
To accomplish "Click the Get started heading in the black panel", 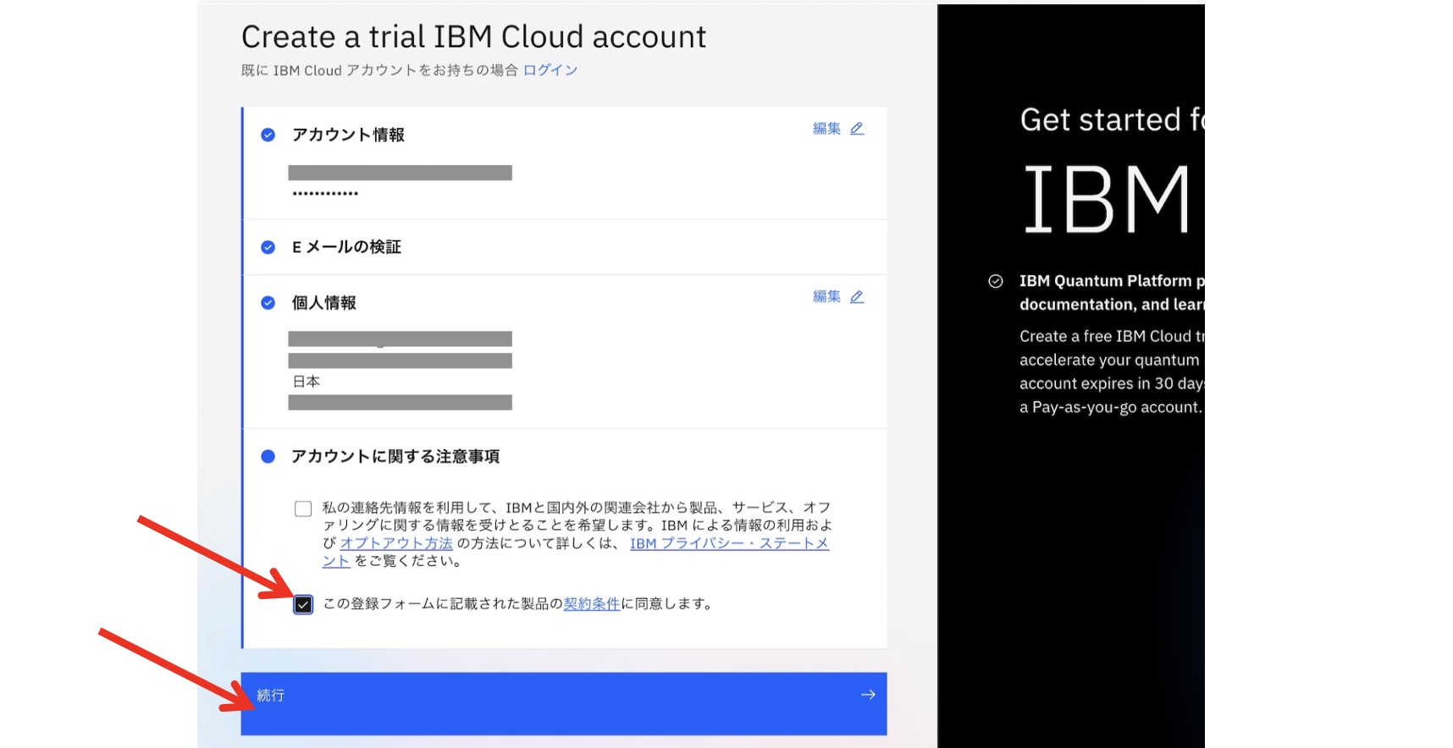I will tap(1112, 119).
